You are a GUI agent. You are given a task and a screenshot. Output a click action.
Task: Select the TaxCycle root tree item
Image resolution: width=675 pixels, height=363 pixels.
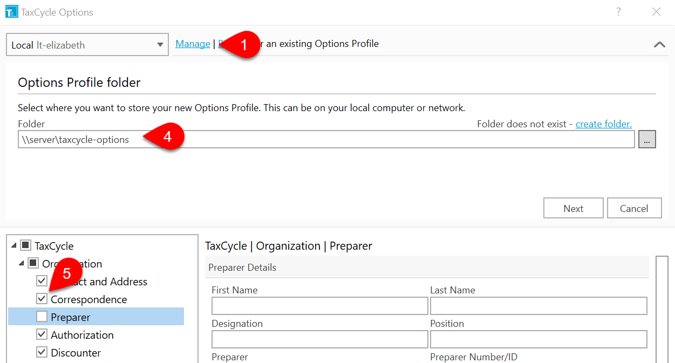(x=54, y=246)
